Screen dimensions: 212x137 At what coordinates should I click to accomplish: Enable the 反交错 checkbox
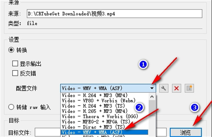coord(15,73)
